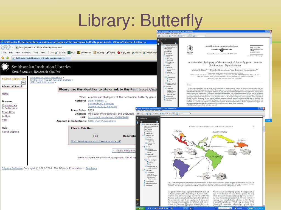281x210 pixels.
Task: Open the Feedback link in the footer
Action: pos(91,168)
